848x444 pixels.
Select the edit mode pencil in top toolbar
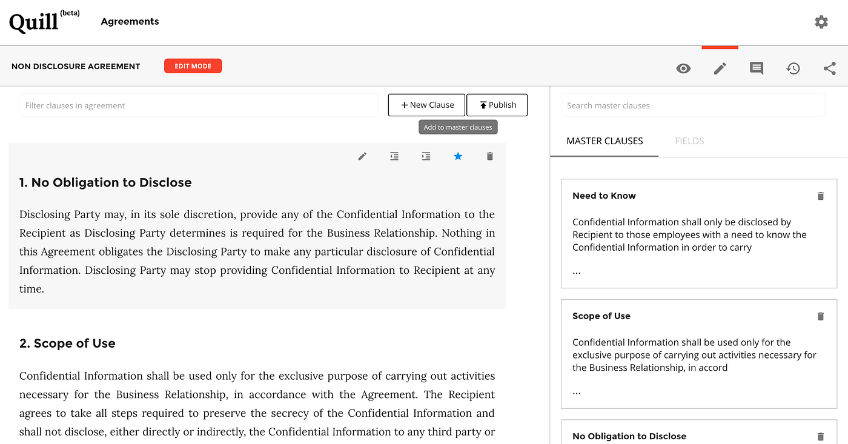pos(720,68)
